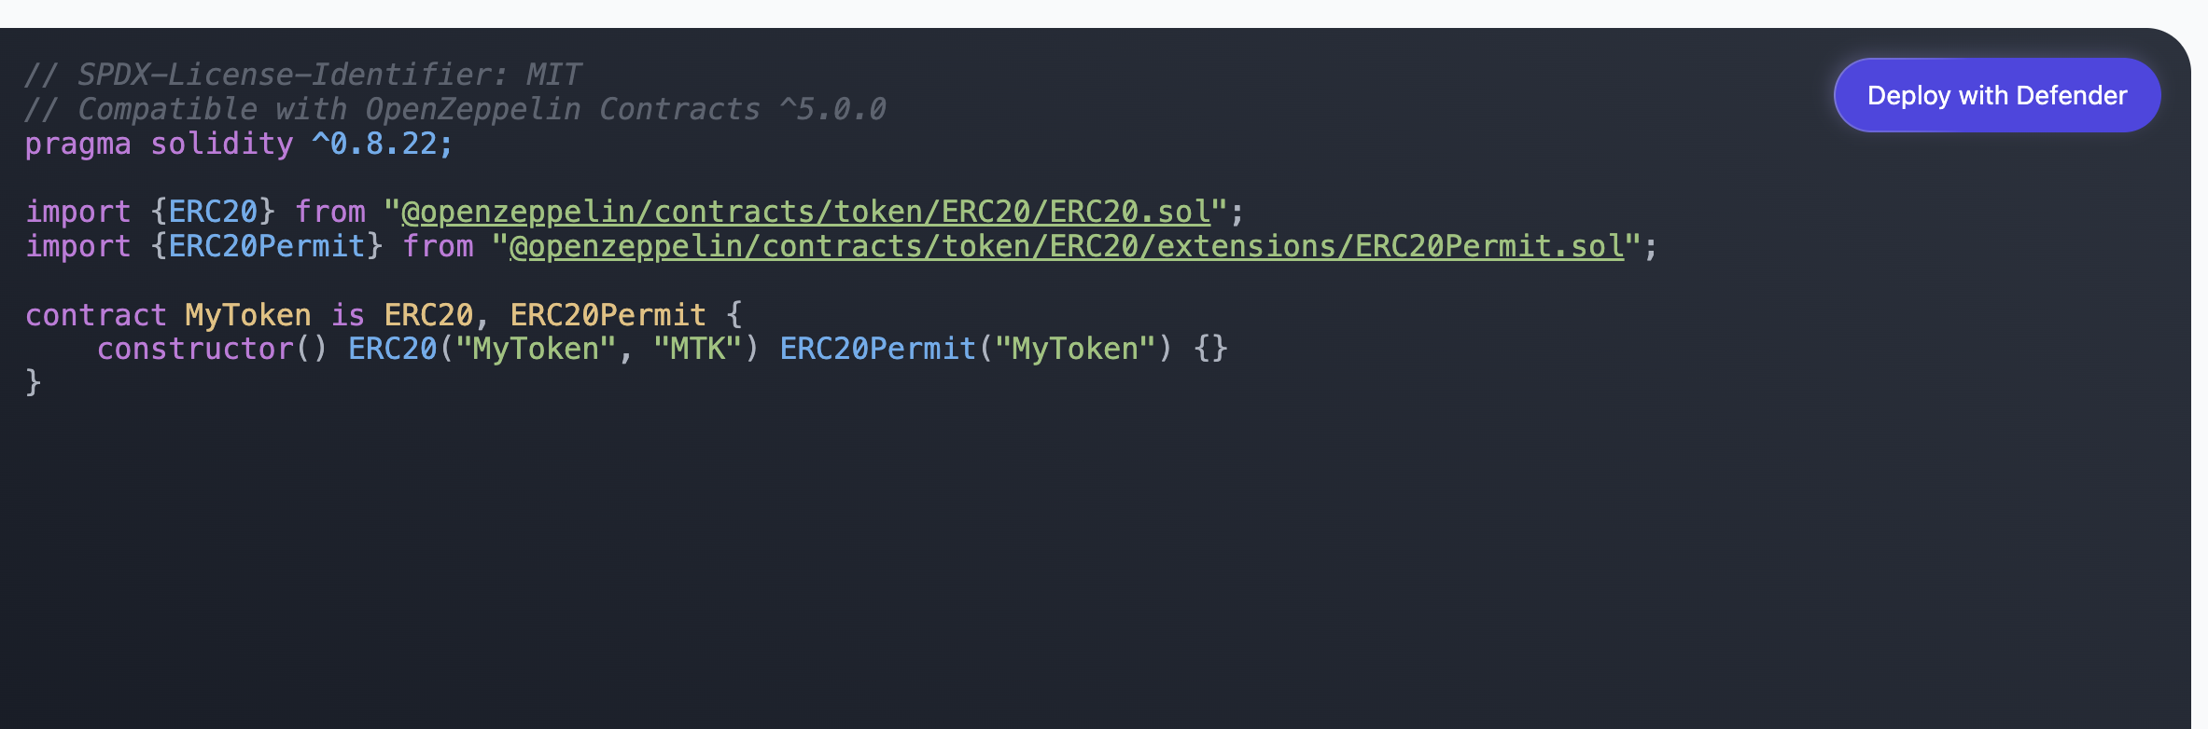Screen dimensions: 2208x729
Task: Click the ERC20Permit constructor call
Action: [877, 348]
